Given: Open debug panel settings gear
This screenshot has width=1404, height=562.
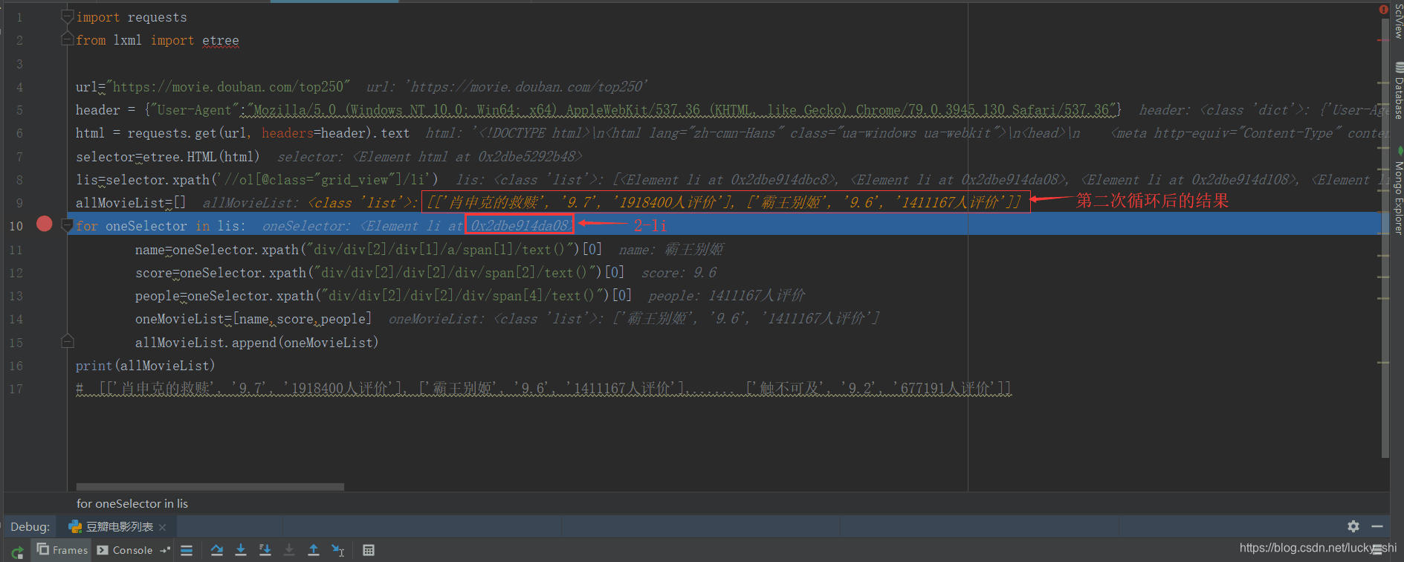Looking at the screenshot, I should pyautogui.click(x=1353, y=526).
